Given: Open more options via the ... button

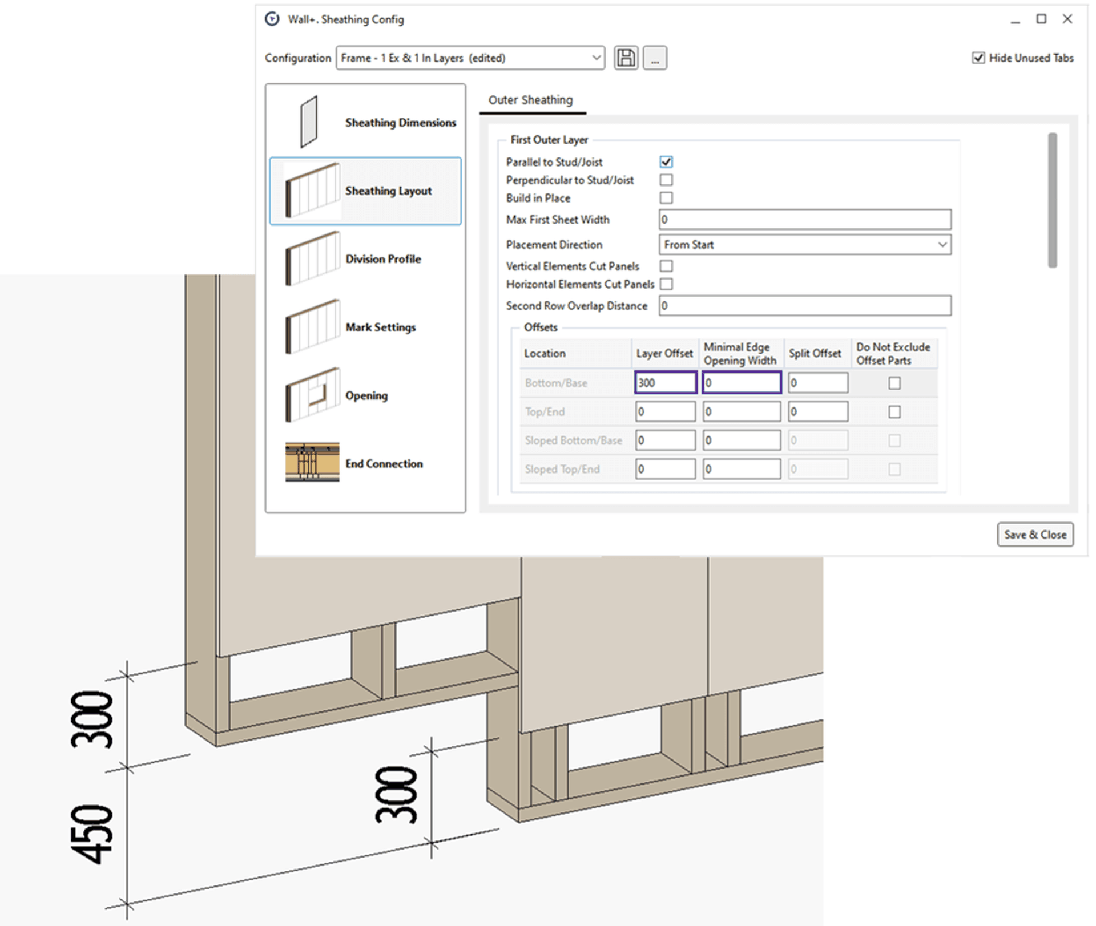Looking at the screenshot, I should tap(654, 57).
